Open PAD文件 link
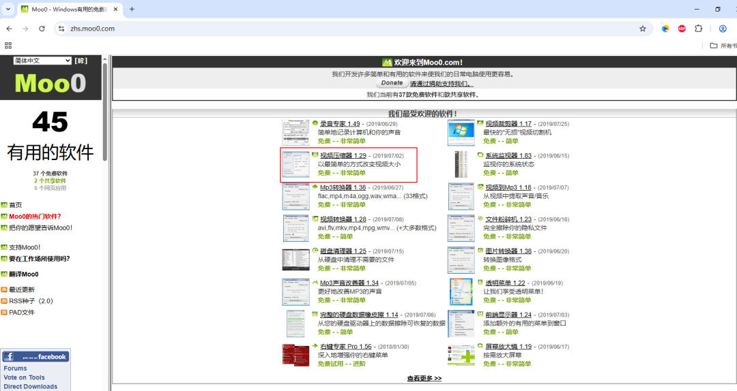This screenshot has height=391, width=737. [22, 312]
